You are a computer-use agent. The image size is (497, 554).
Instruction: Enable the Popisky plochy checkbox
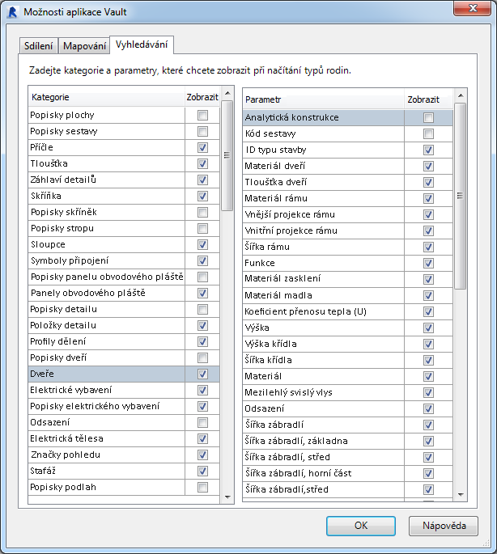point(202,116)
